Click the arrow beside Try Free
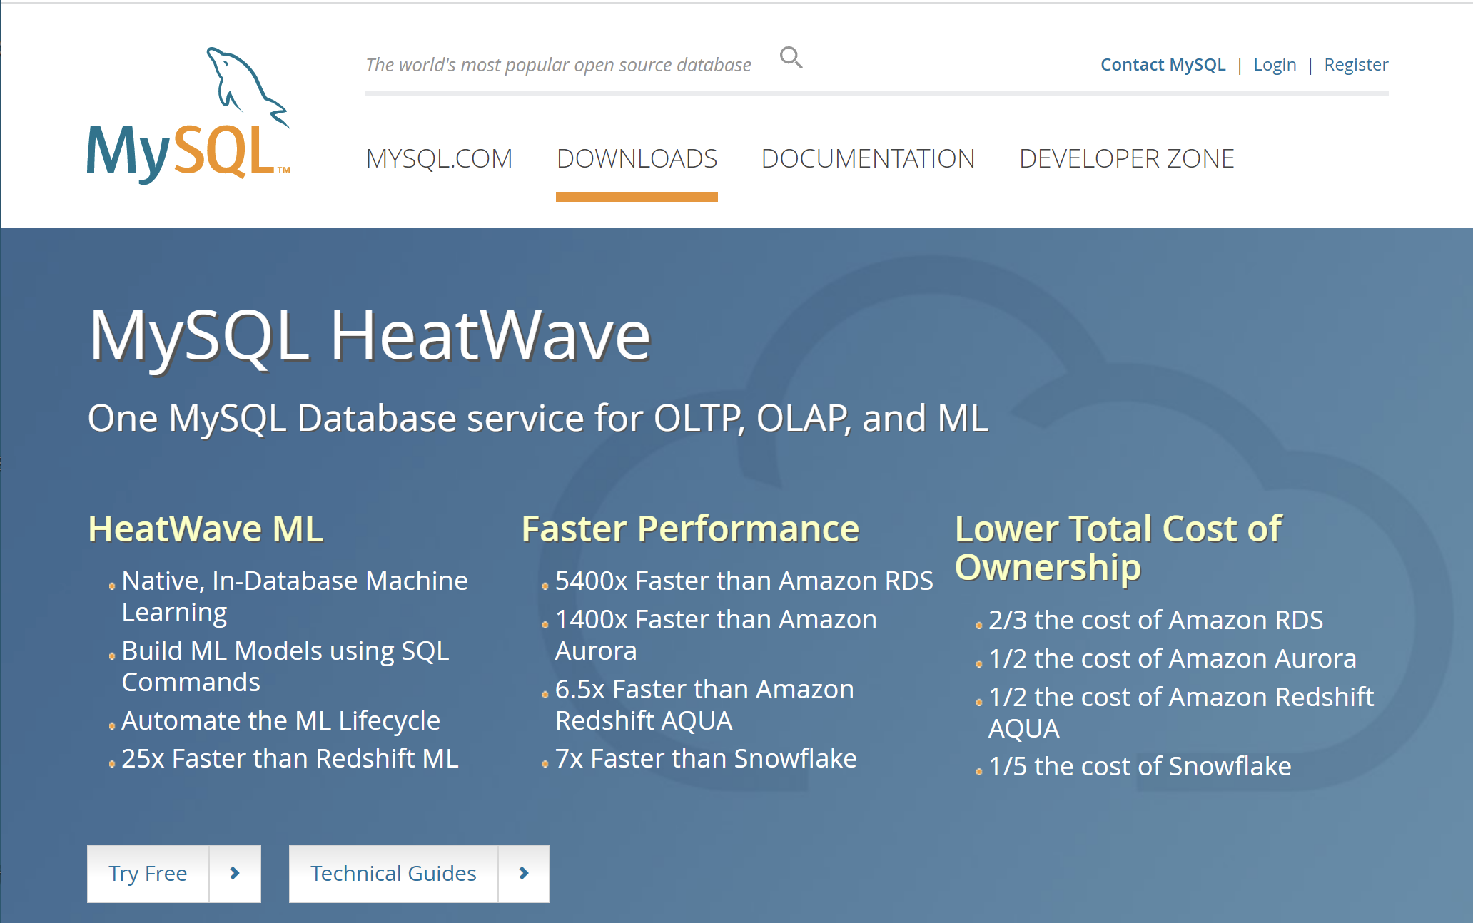Image resolution: width=1473 pixels, height=923 pixels. [235, 873]
